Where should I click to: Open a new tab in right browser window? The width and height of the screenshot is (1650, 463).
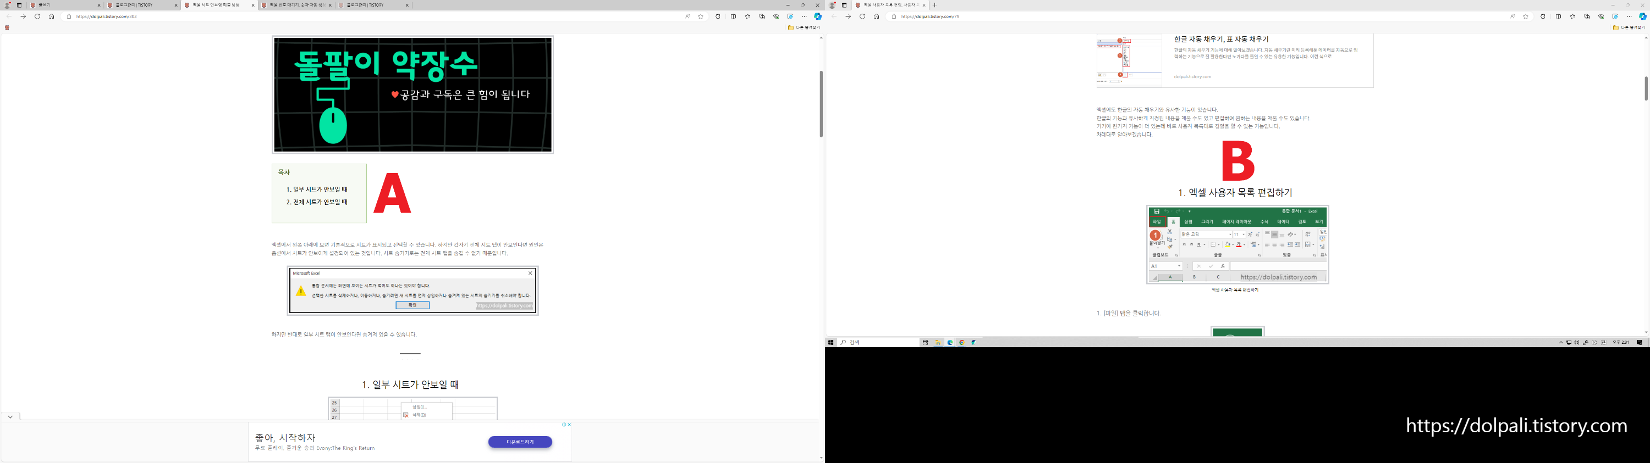tap(935, 5)
